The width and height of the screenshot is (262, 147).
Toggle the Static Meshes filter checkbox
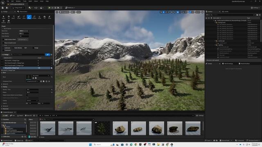point(14,48)
